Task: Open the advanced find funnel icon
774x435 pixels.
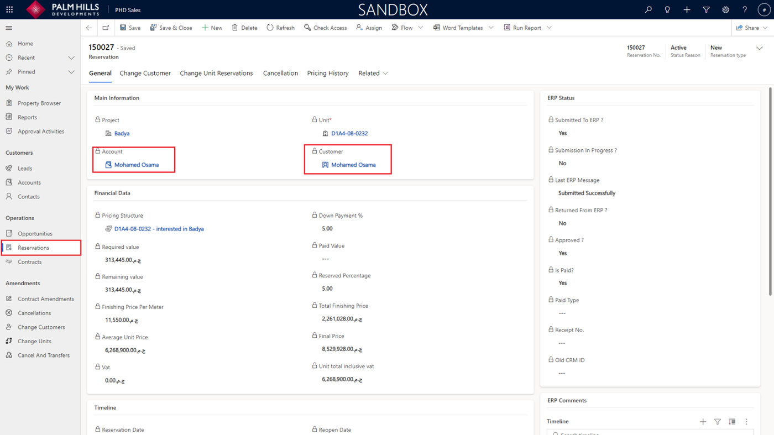Action: tap(706, 9)
